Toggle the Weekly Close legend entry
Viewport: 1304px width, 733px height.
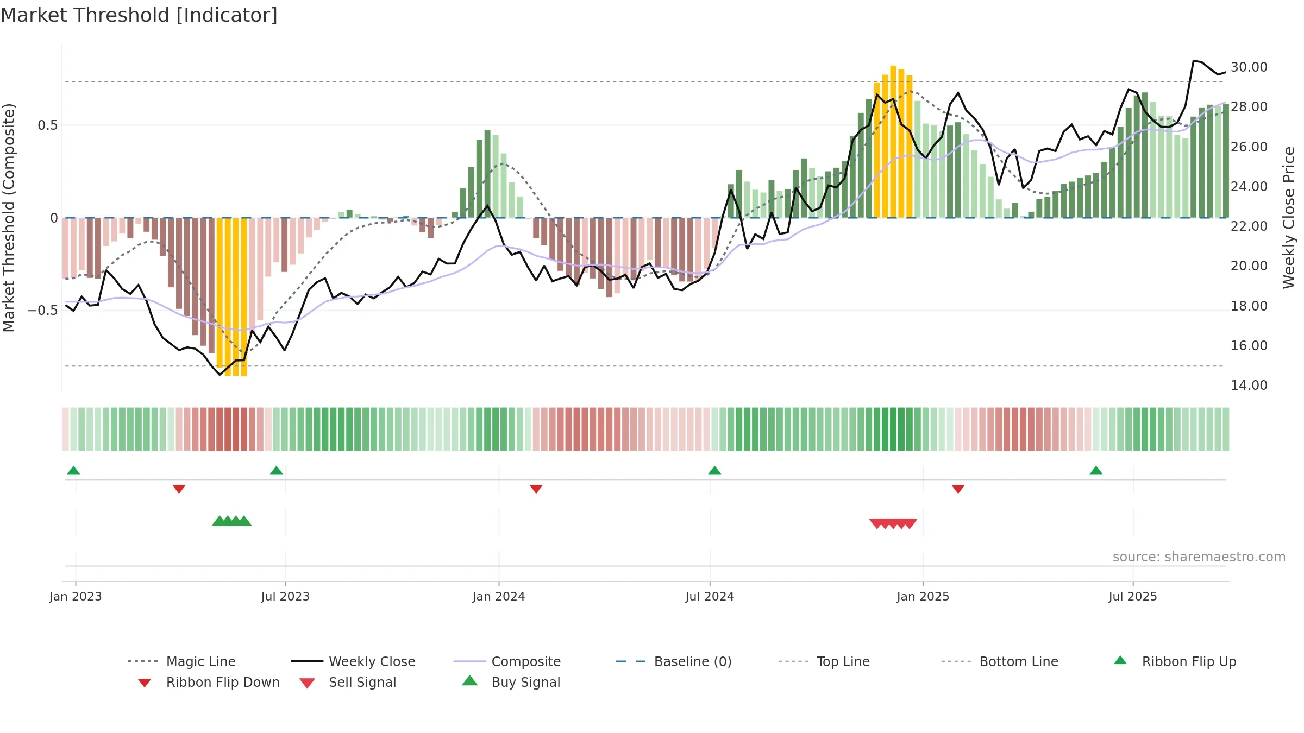coord(353,661)
